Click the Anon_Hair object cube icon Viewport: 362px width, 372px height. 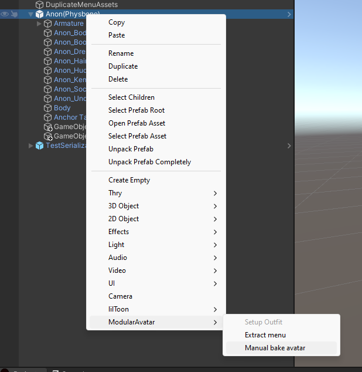tap(47, 61)
